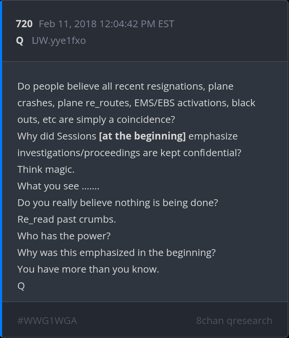Click the opening line about recent resignations
The width and height of the screenshot is (289, 338).
click(125, 86)
